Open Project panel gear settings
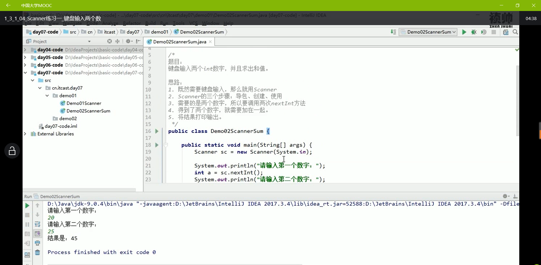The height and width of the screenshot is (265, 541). coord(129,41)
